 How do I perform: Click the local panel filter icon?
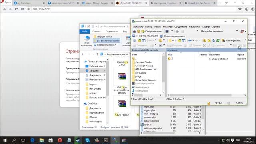pyautogui.click(x=144, y=40)
